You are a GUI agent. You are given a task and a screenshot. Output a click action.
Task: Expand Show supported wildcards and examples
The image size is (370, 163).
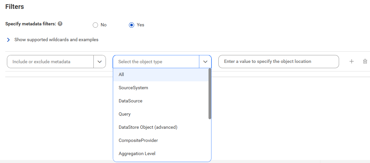[9, 40]
